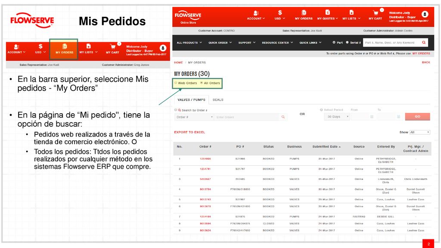
Task: Expand the All Products menu
Action: [189, 43]
